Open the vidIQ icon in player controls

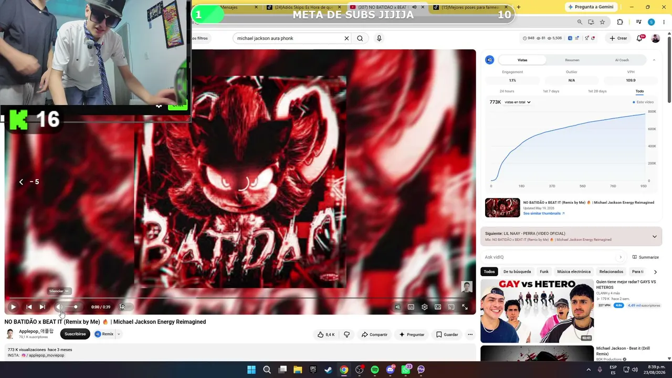(x=397, y=307)
